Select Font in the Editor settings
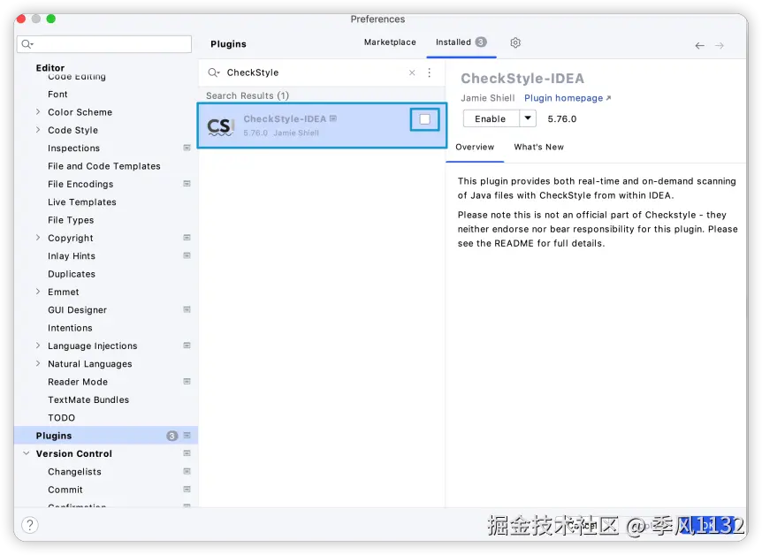The width and height of the screenshot is (762, 555). pos(57,95)
